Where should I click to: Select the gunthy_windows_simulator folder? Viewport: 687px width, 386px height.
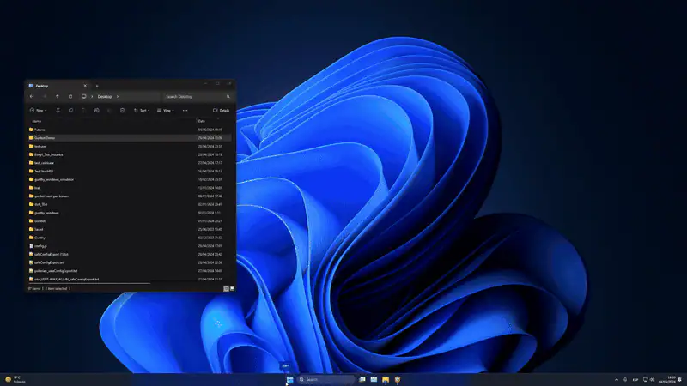tap(130, 179)
